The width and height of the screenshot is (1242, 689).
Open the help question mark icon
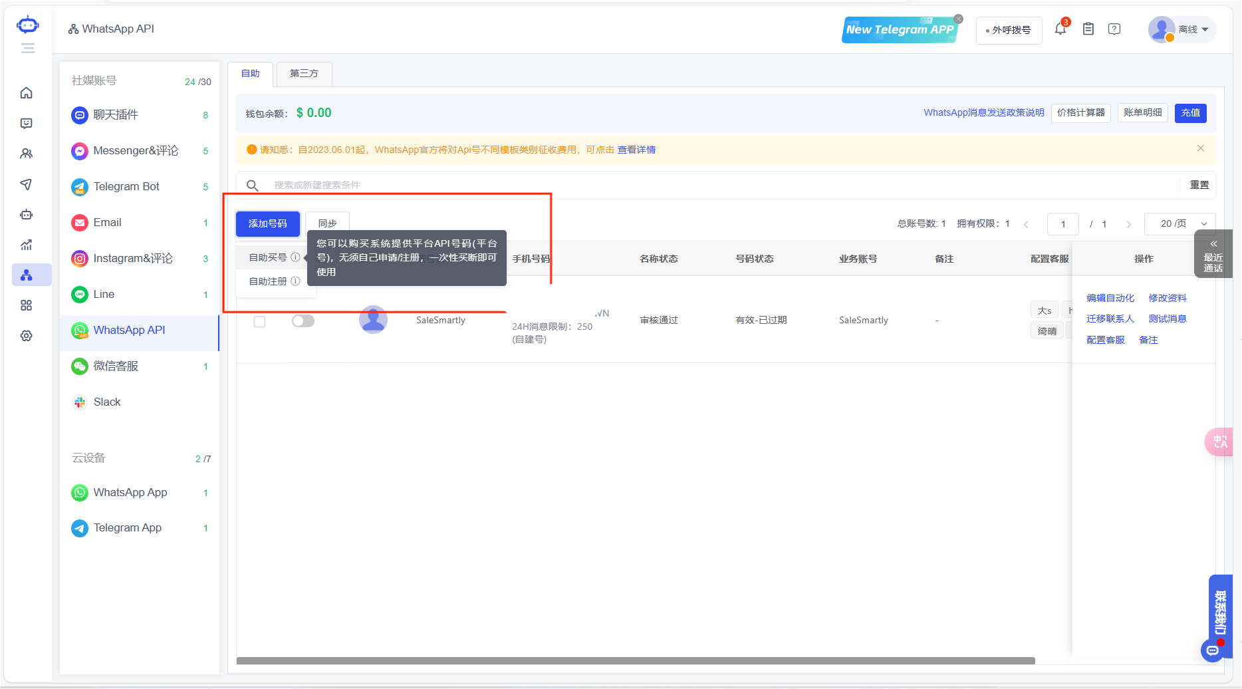(1114, 29)
